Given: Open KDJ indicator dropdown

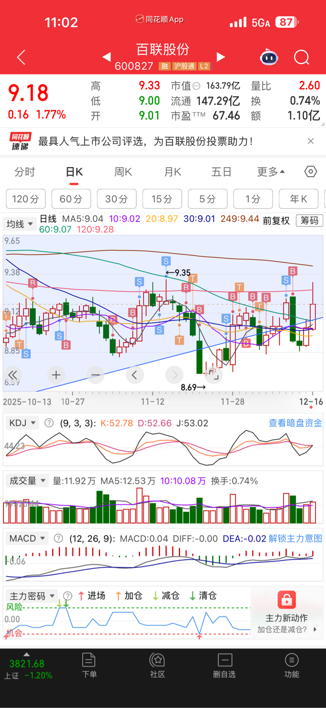Looking at the screenshot, I should [x=22, y=423].
